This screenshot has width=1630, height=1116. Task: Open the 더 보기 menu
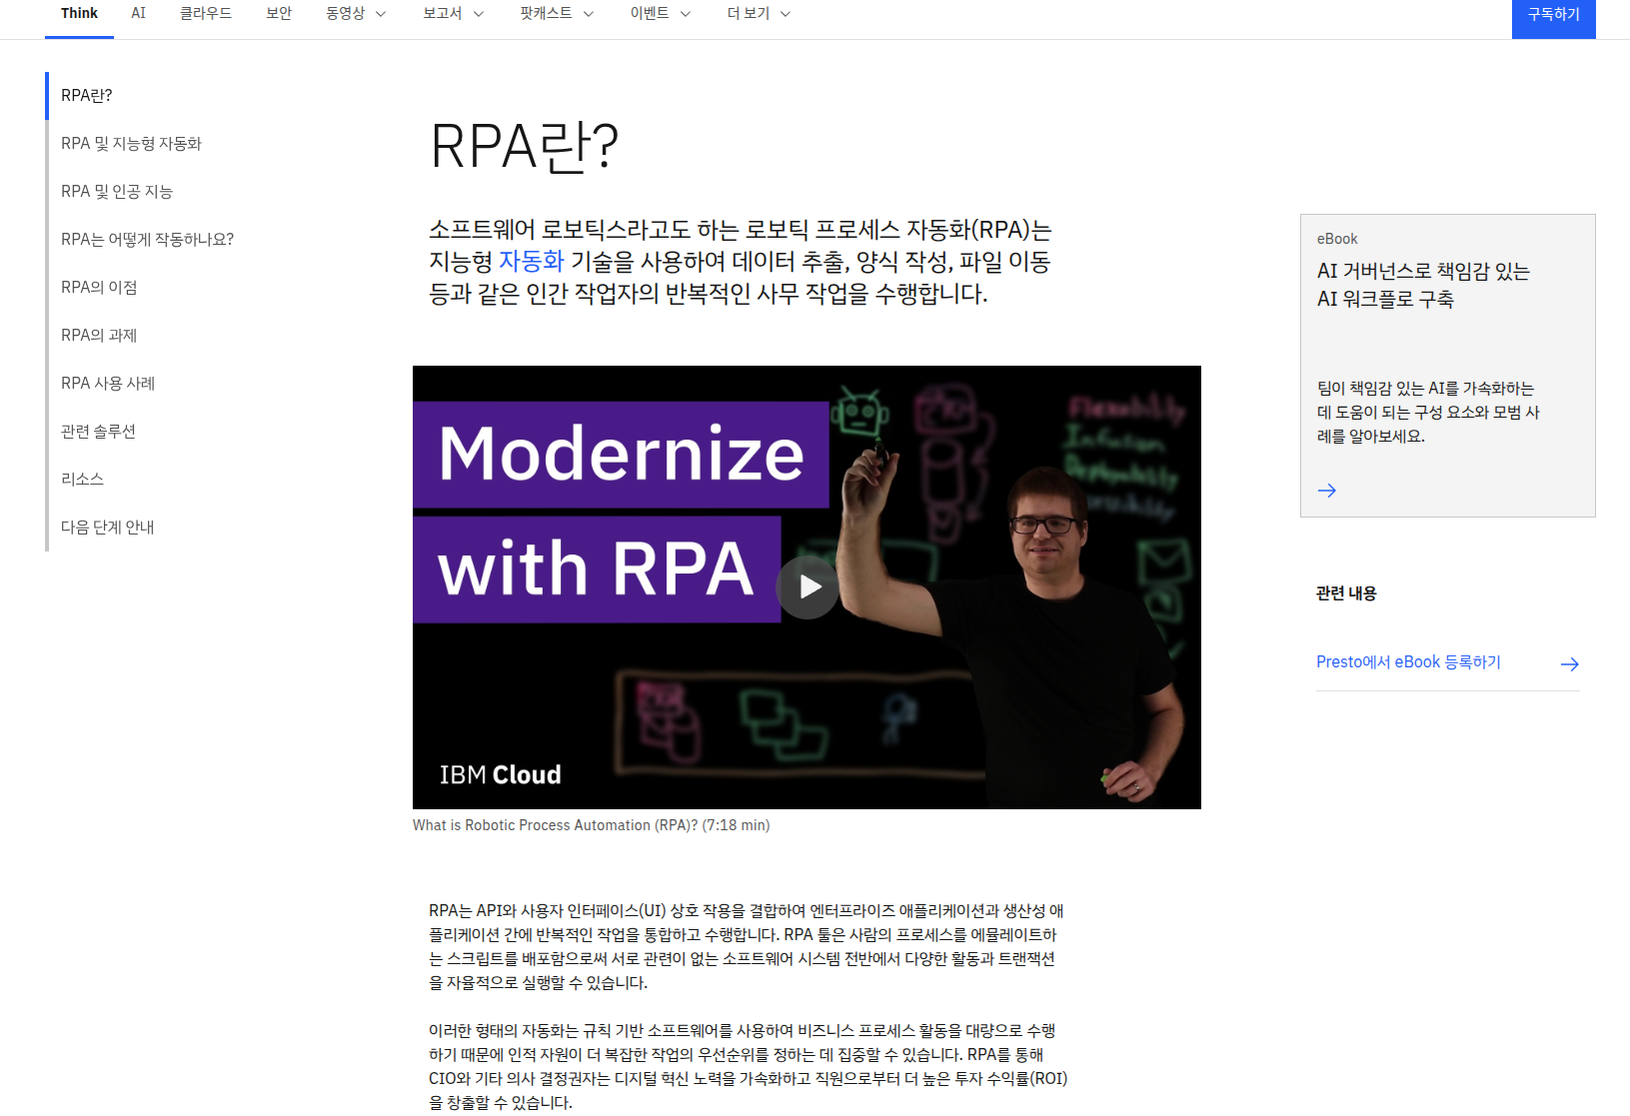[758, 14]
